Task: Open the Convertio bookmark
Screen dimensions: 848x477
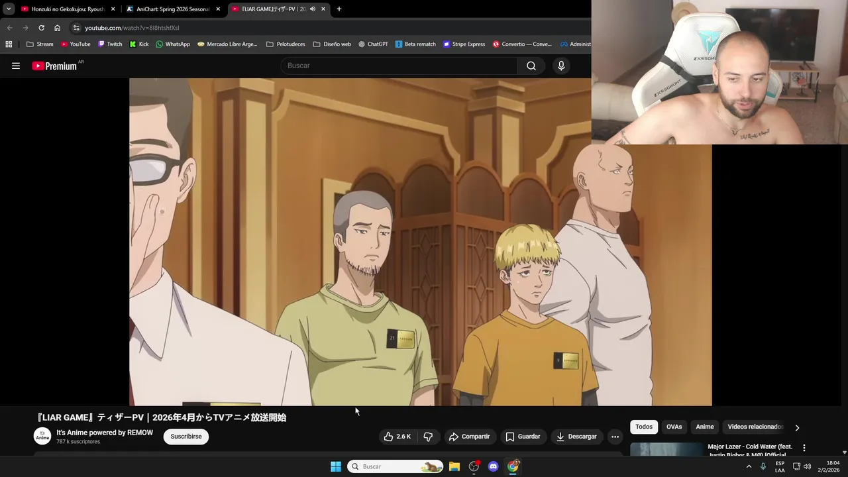Action: [x=522, y=44]
